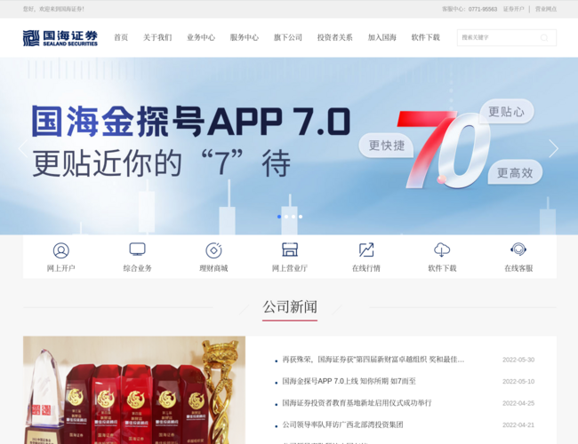
Task: Click the 搜索关键字 search input field
Action: click(498, 38)
